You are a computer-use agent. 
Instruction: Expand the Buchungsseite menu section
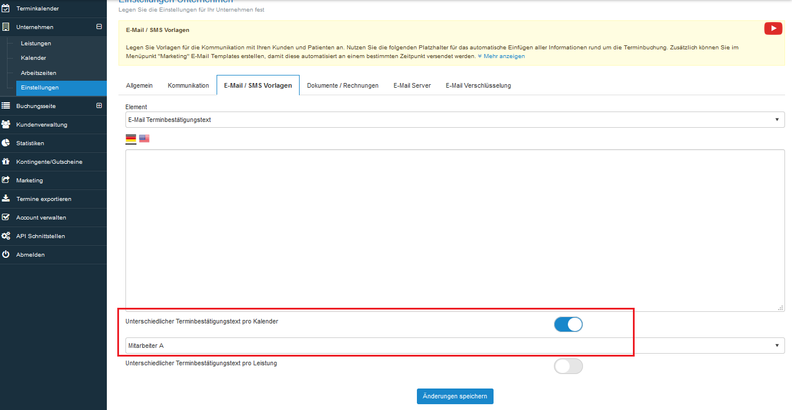click(x=99, y=106)
